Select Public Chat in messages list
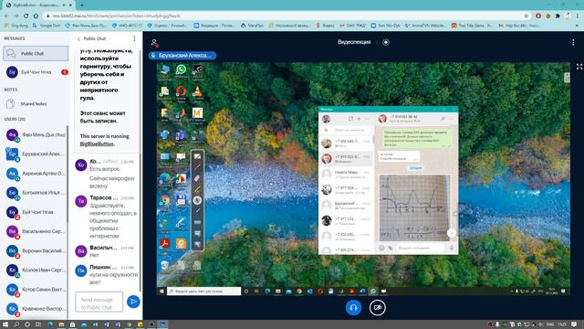 coord(36,54)
